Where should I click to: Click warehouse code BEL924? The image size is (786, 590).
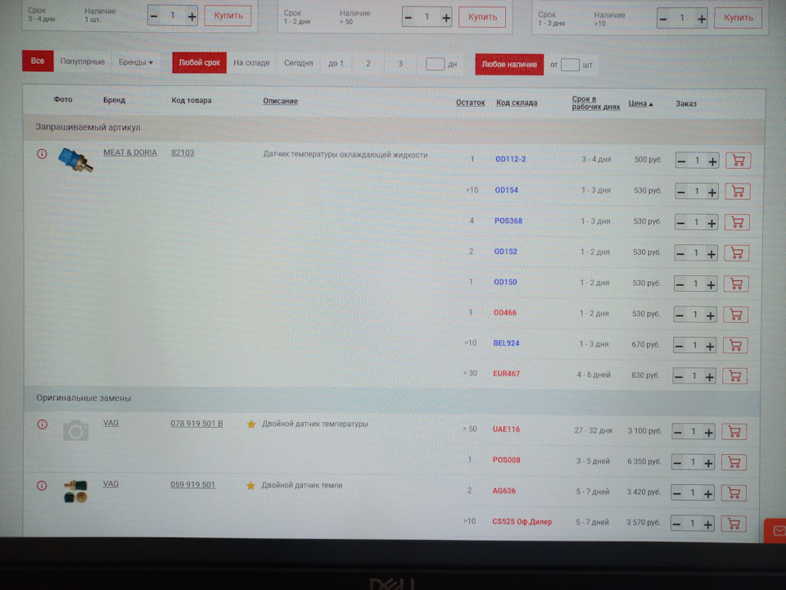tap(506, 343)
